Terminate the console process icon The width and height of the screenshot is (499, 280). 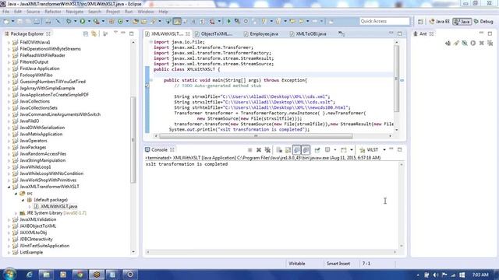250,150
